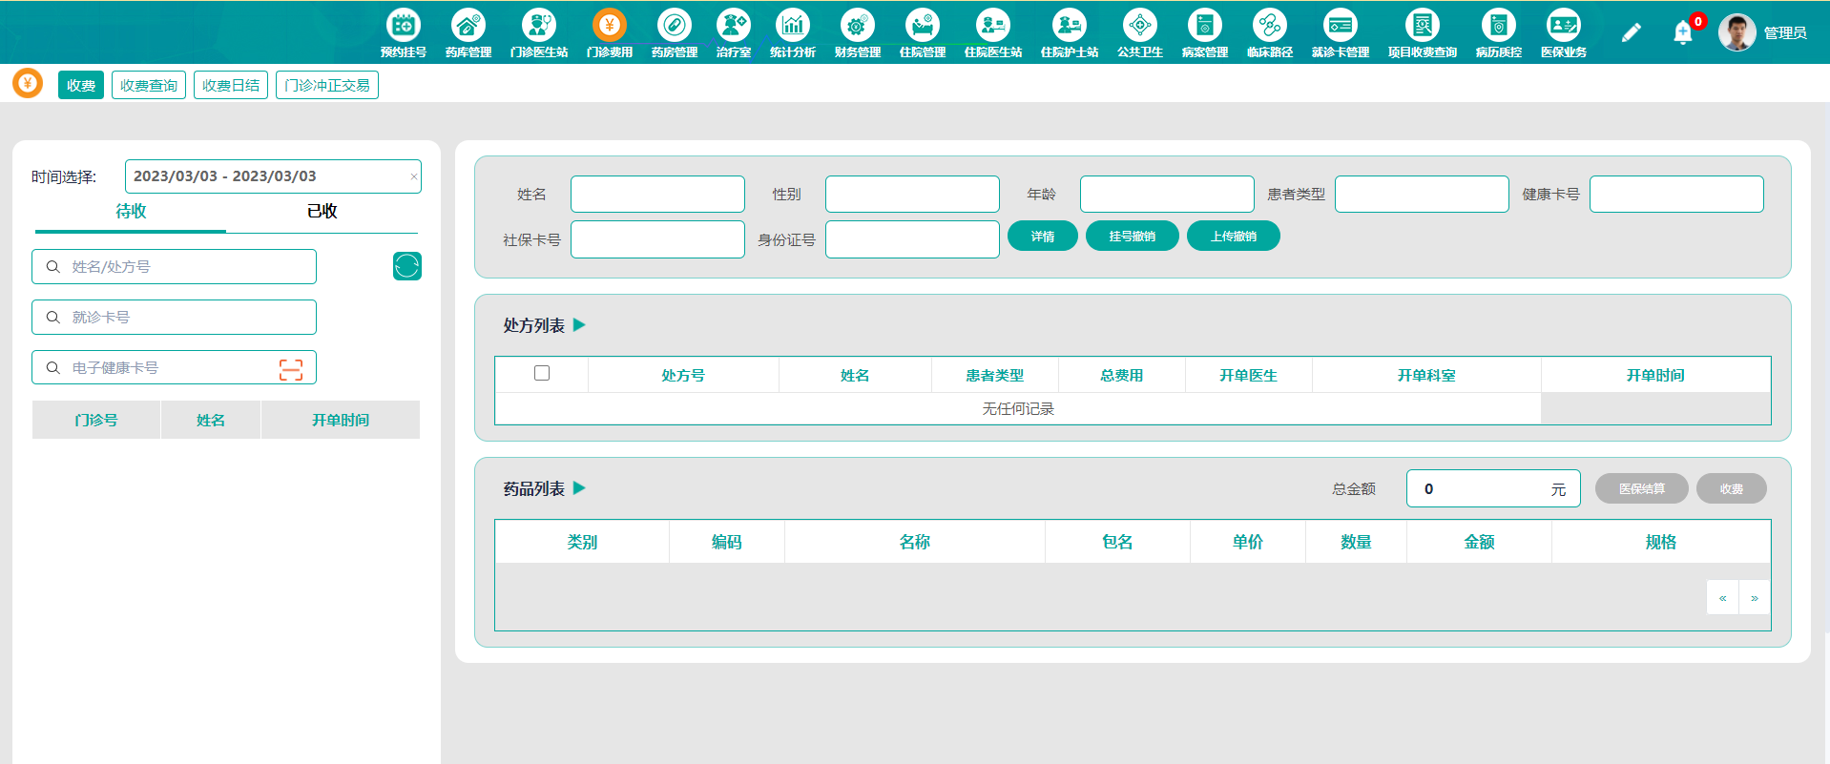Open the 药房管理 module
The height and width of the screenshot is (764, 1830).
[674, 33]
